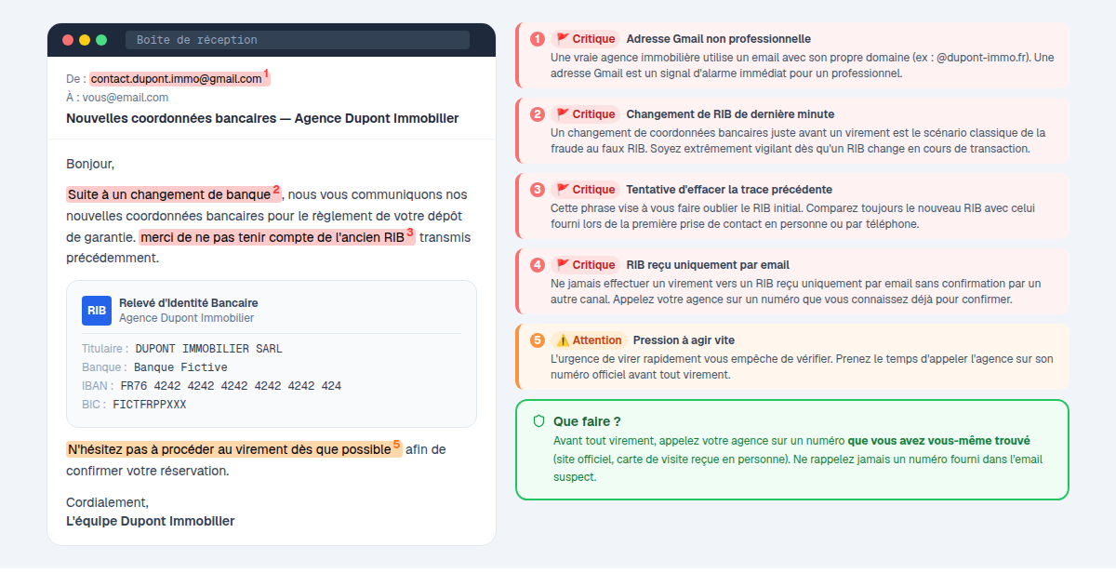
Task: Click the "Changement de RIB de dernière minute" title
Action: 730,114
